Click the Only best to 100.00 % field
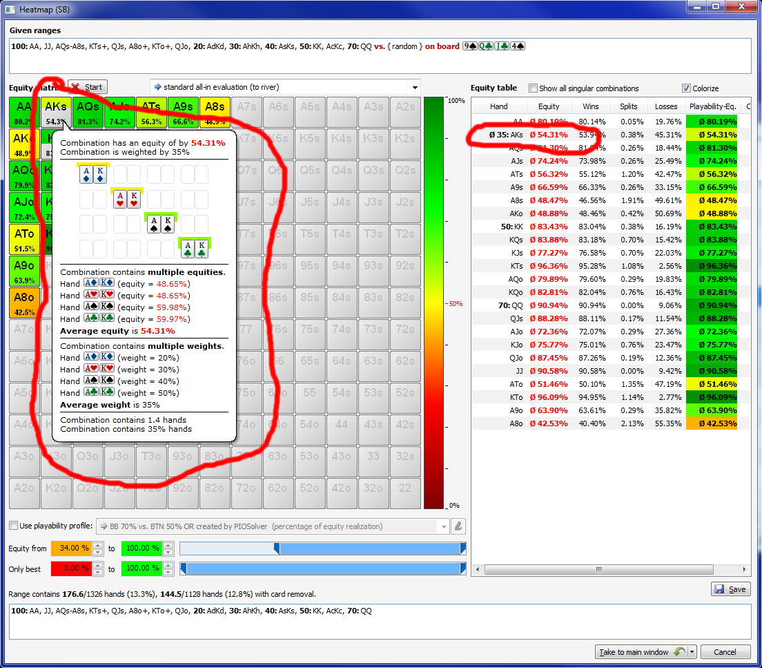Image resolution: width=762 pixels, height=668 pixels. 141,569
